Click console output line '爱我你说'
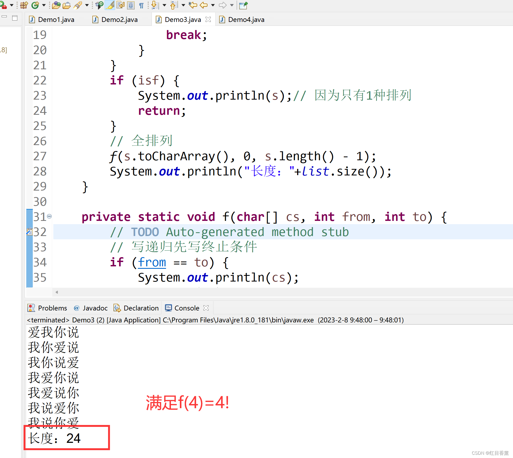The width and height of the screenshot is (513, 458). coord(53,332)
